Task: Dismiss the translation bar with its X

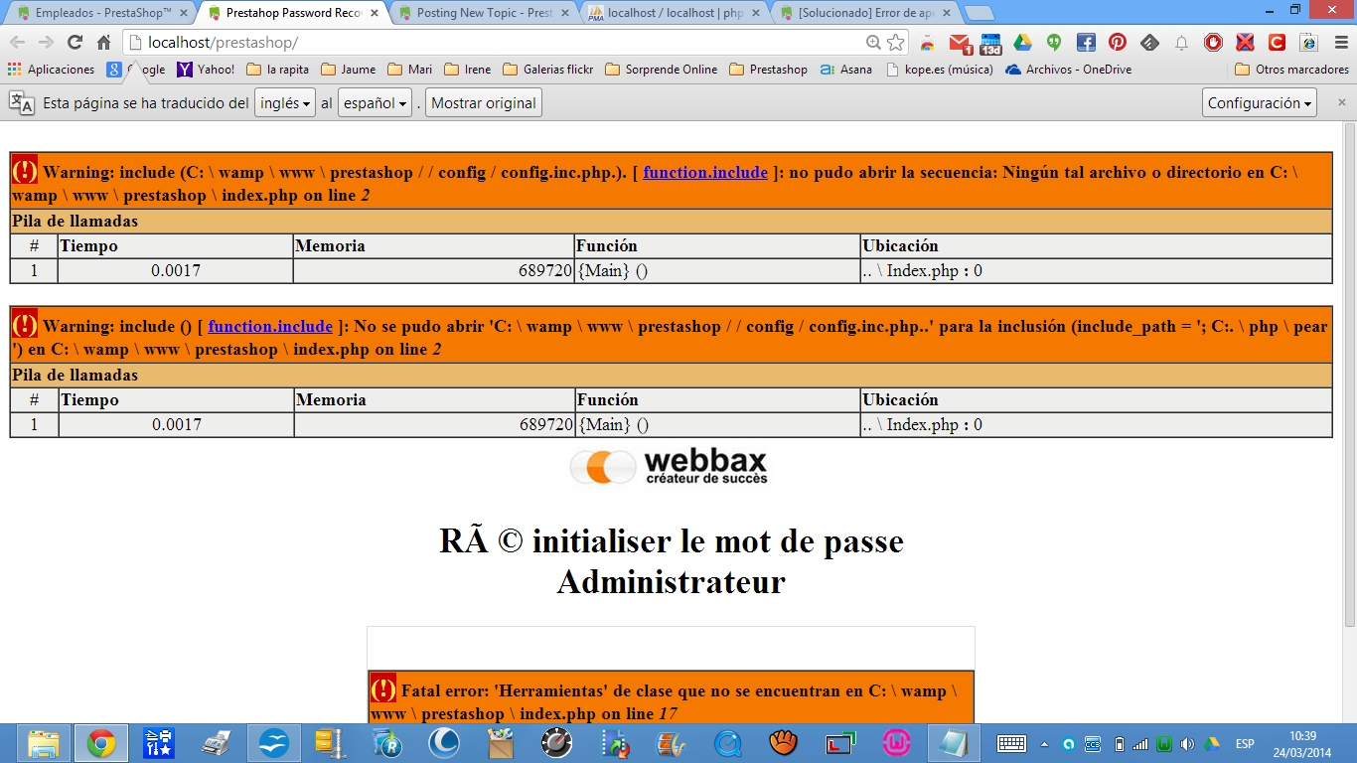Action: [x=1341, y=102]
